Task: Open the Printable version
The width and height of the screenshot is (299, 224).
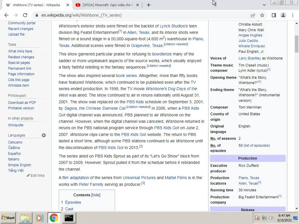Action: [x=21, y=108]
